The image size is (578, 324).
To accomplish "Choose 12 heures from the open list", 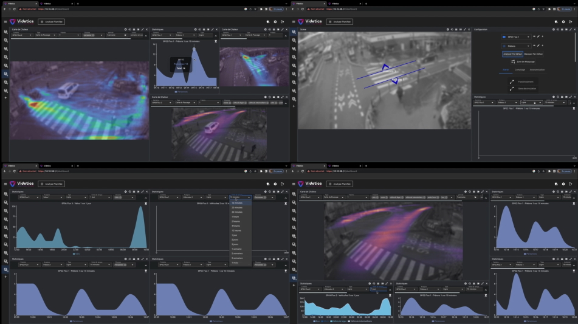I will coord(240,230).
